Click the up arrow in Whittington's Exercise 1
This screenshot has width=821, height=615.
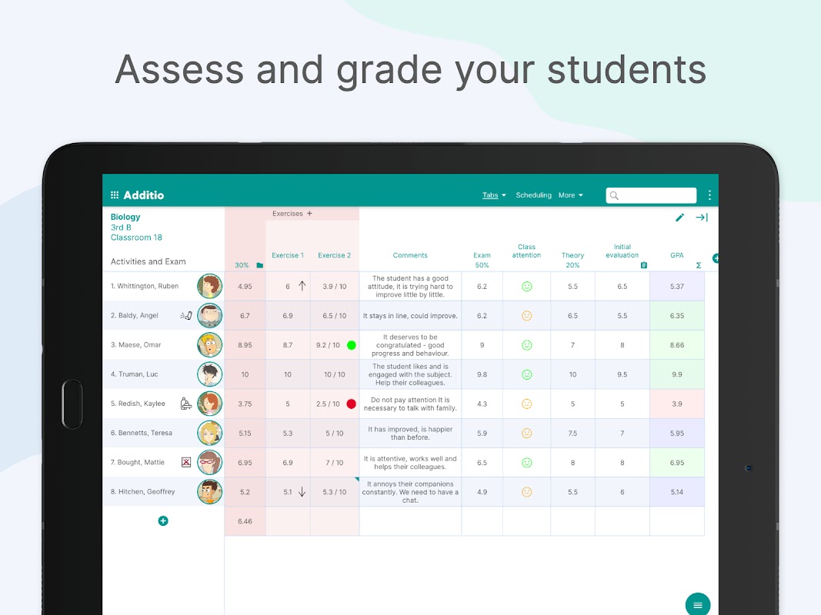[x=302, y=286]
